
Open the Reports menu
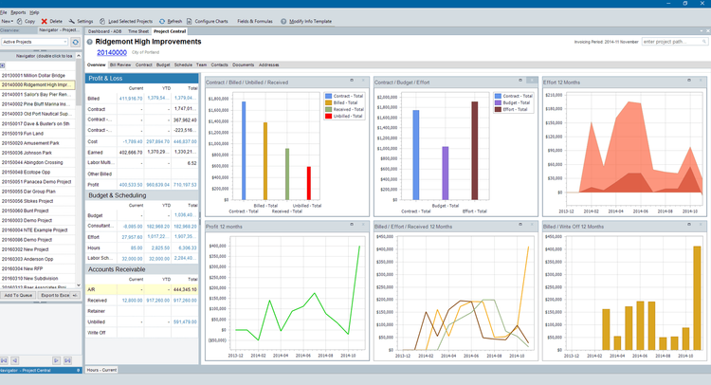[18, 12]
